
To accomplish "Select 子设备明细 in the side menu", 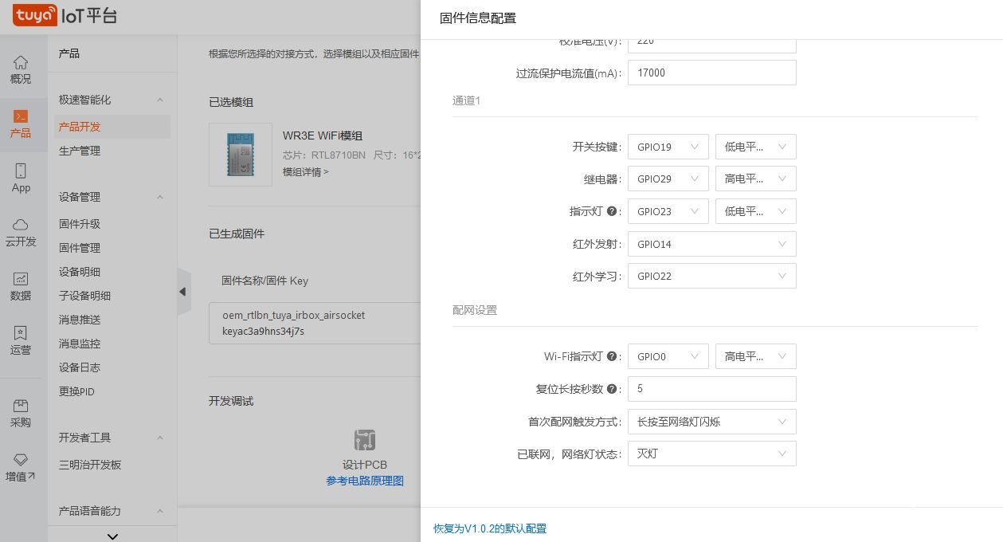I will tap(84, 296).
